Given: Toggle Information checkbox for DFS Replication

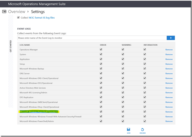Looking at the screenshot, I should [x=145, y=97].
